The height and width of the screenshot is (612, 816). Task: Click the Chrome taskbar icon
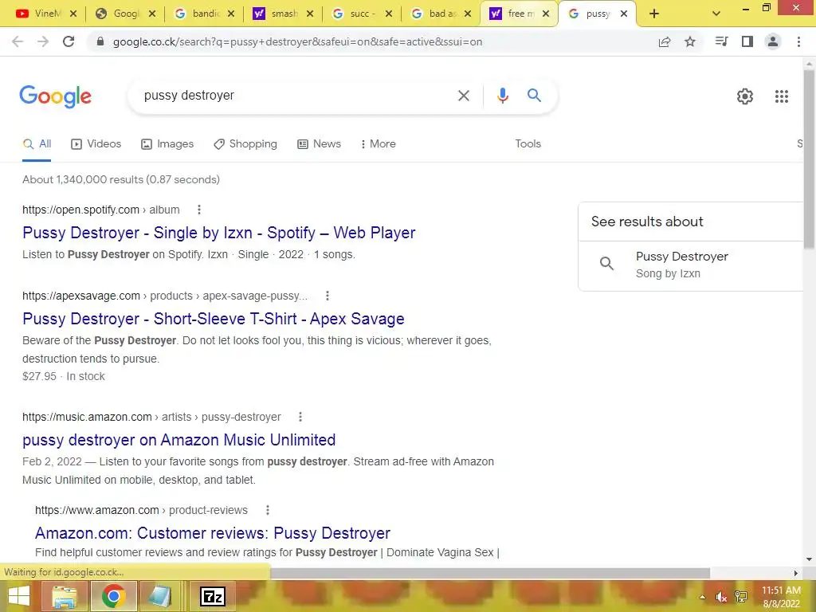pos(113,596)
